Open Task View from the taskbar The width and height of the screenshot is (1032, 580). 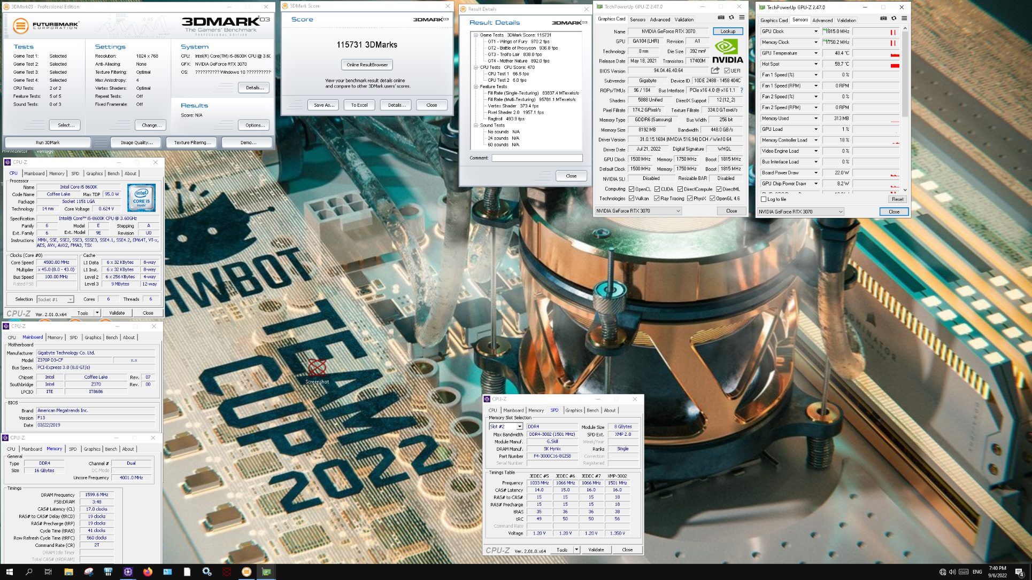point(48,572)
